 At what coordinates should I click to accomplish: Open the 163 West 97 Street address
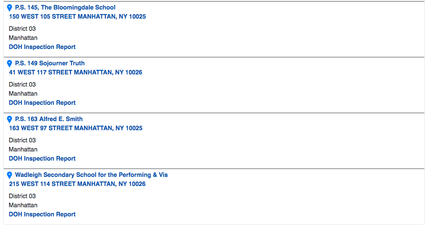76,128
